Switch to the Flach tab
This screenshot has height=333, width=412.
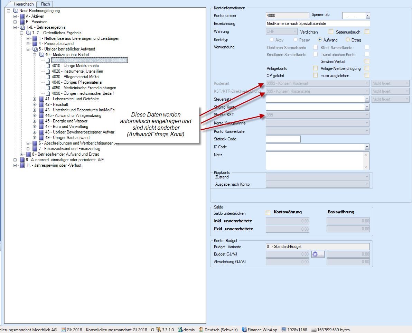click(45, 4)
